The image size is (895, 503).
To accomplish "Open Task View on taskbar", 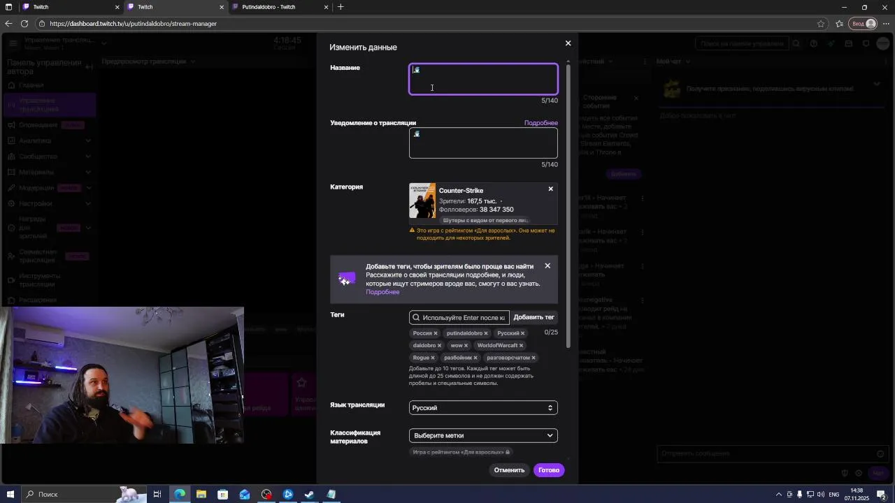I will [x=157, y=495].
